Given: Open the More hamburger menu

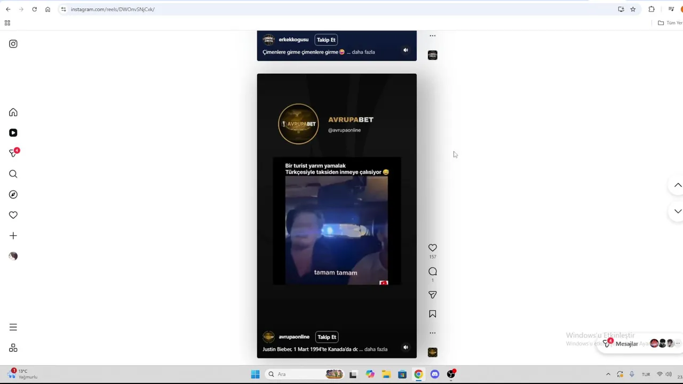Looking at the screenshot, I should coord(13,327).
